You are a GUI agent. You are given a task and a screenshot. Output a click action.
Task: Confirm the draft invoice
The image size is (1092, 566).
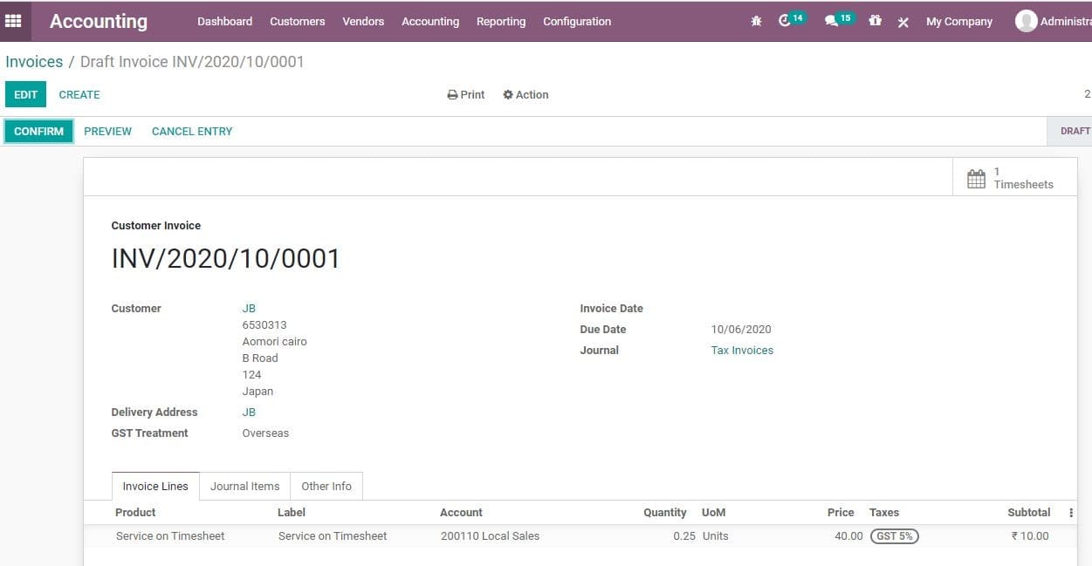coord(38,131)
